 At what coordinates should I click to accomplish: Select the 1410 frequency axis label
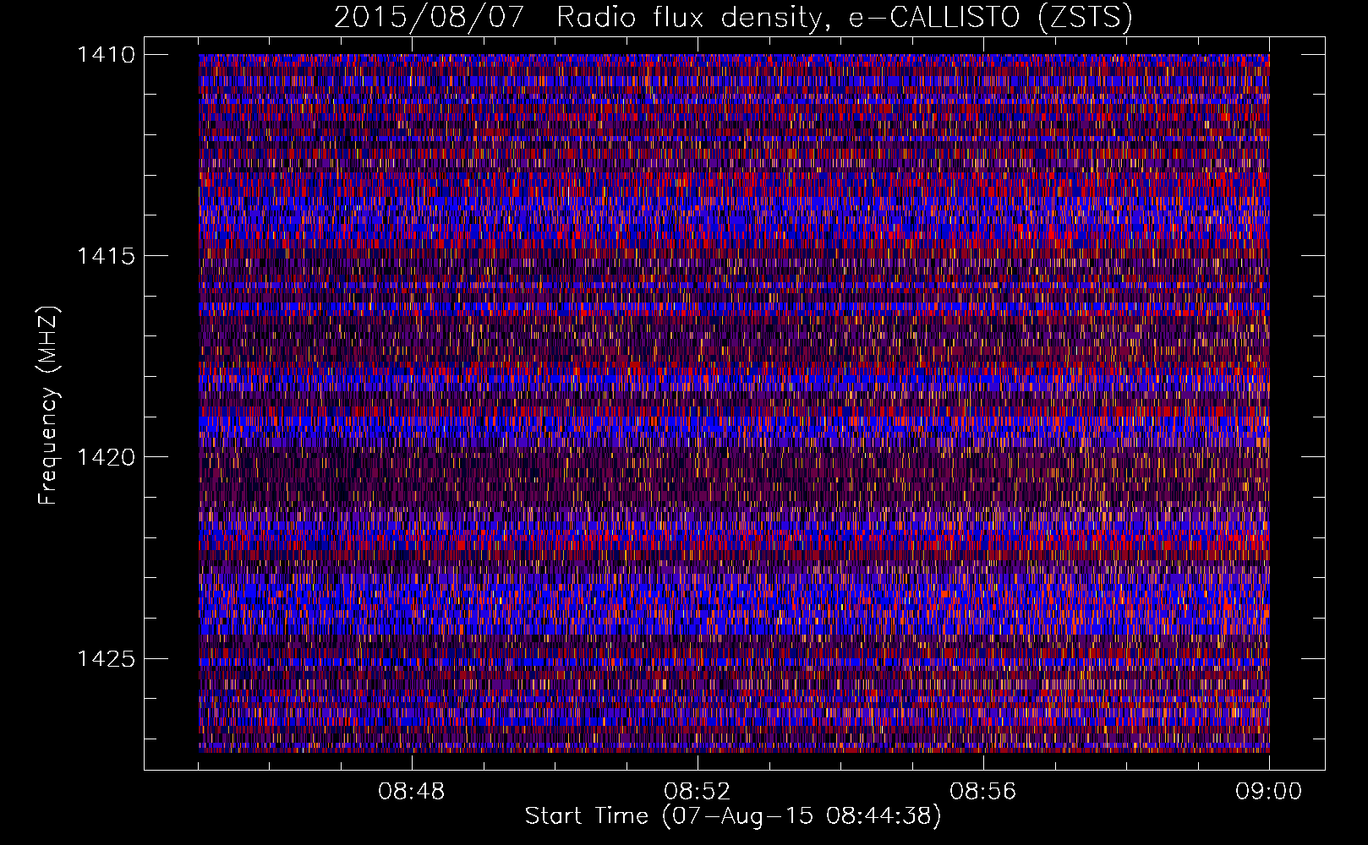(106, 55)
